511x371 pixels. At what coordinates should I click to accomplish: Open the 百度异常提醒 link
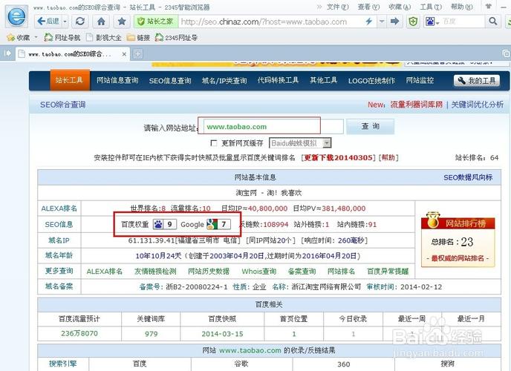click(388, 272)
